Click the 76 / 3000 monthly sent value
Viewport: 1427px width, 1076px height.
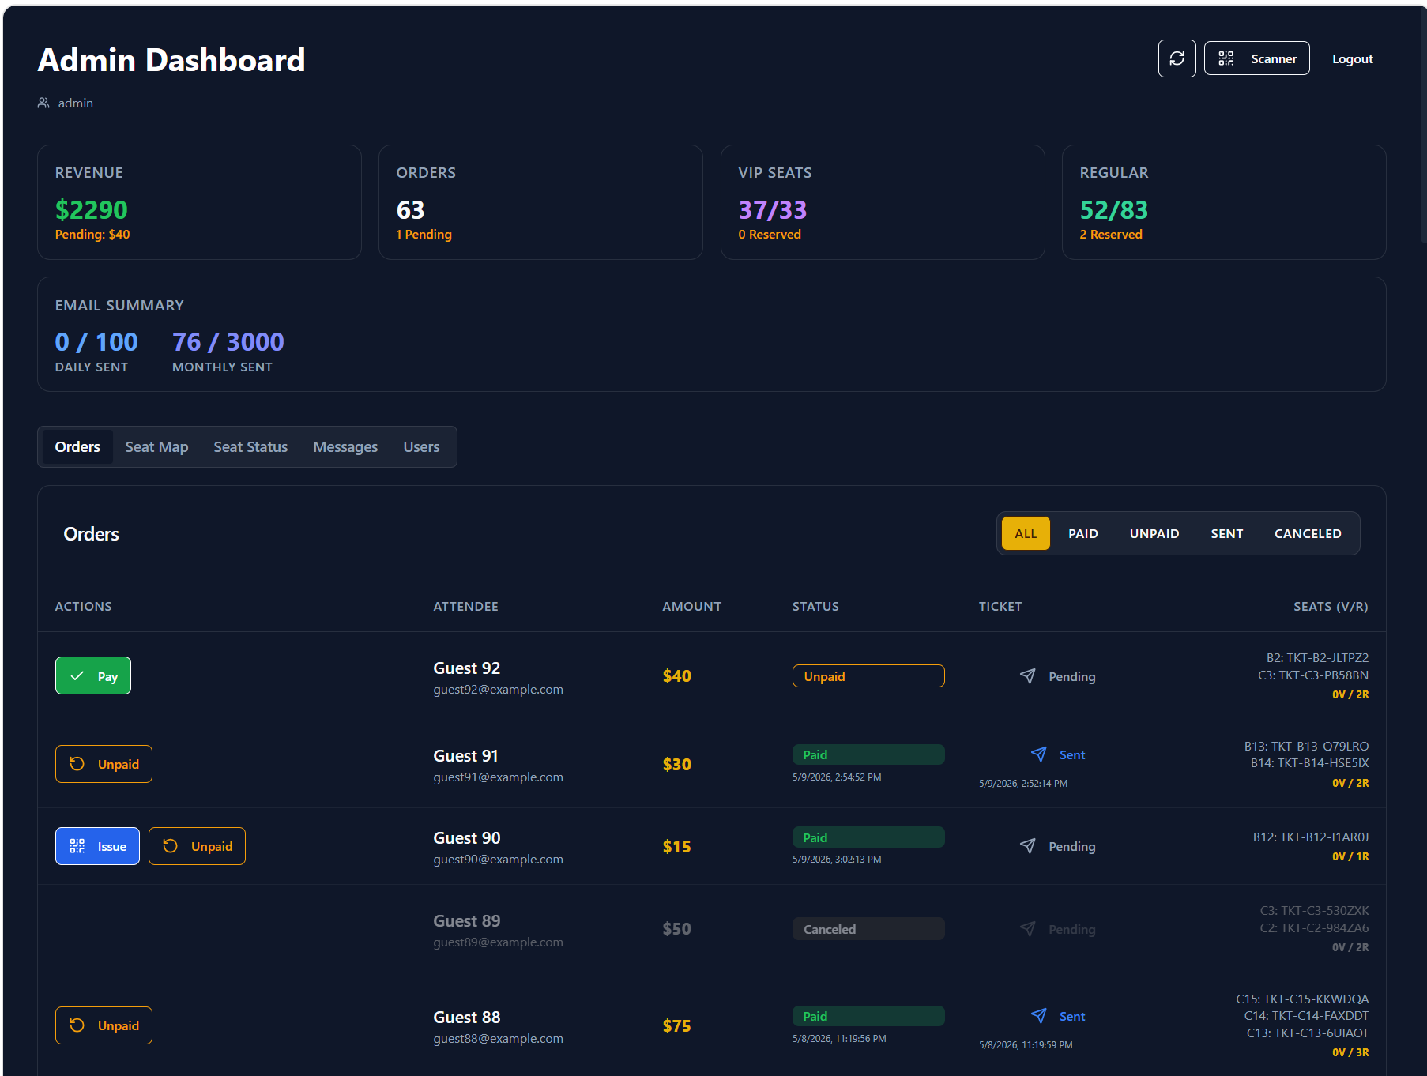tap(228, 341)
